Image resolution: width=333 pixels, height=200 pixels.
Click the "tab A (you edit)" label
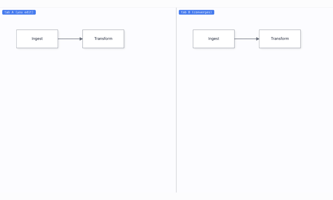[19, 12]
